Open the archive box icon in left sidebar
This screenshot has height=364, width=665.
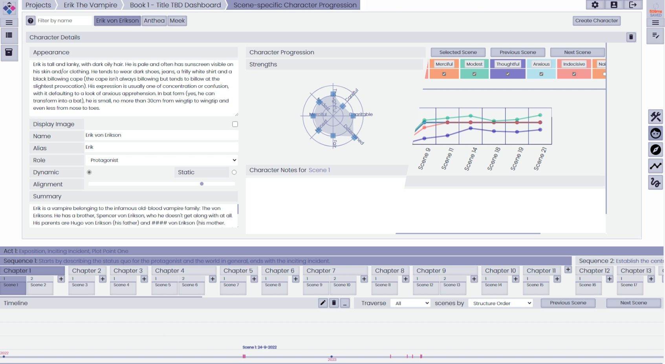coord(9,52)
